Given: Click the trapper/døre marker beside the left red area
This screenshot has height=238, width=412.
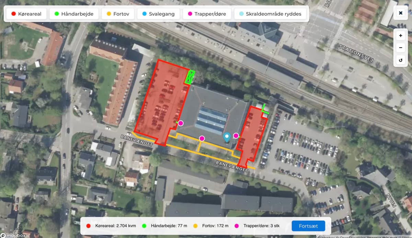Looking at the screenshot, I should 181,123.
